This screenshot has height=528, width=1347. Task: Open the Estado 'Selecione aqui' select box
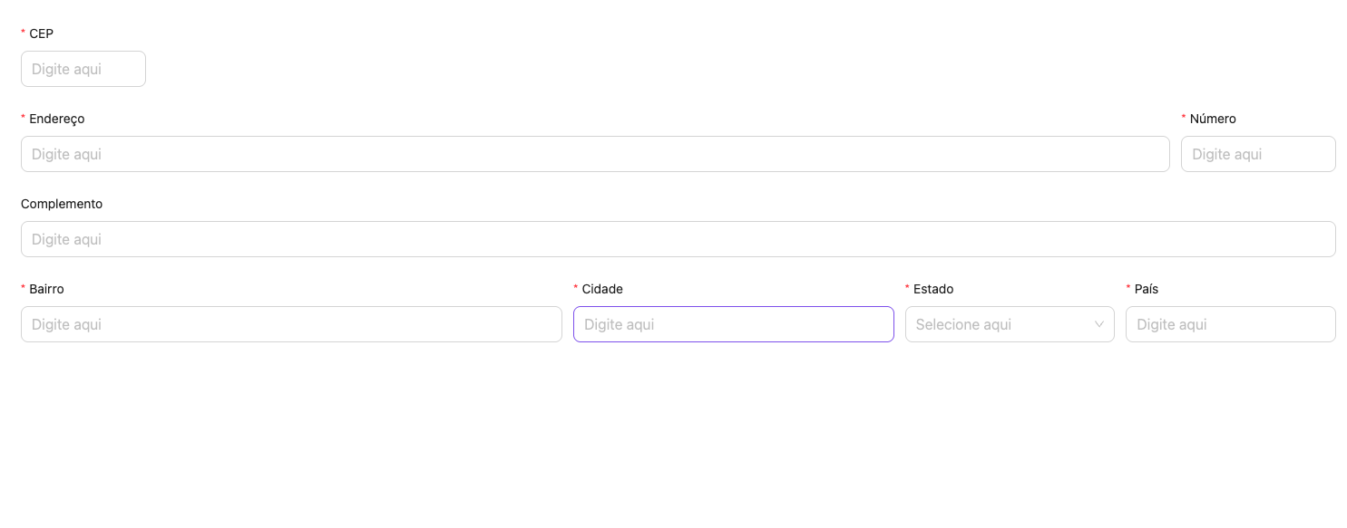998,324
